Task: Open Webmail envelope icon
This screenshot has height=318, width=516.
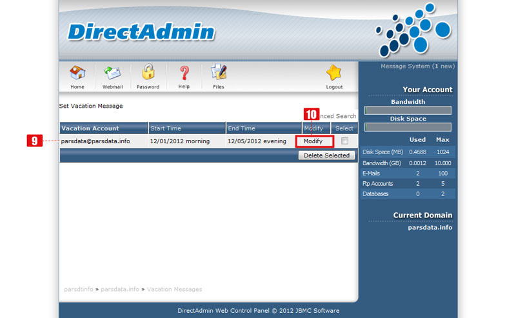Action: pos(112,73)
